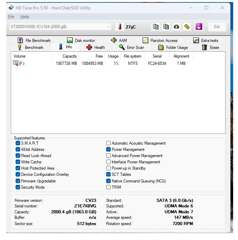Switch to the Error Scan tab
This screenshot has width=238, height=240.
coord(131,48)
